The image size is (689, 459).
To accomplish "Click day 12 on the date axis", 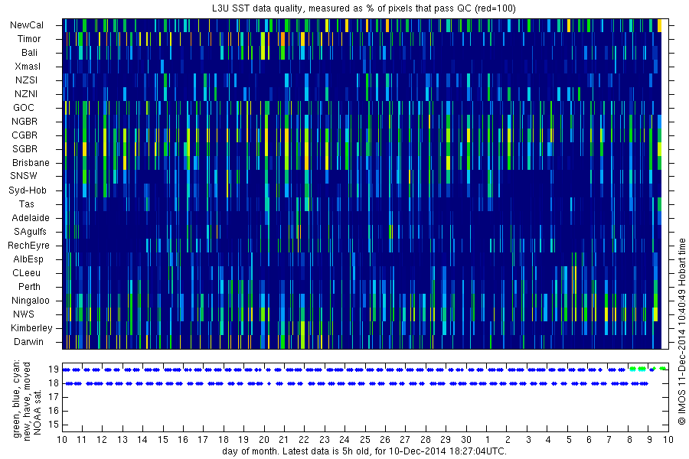I will click(x=102, y=440).
